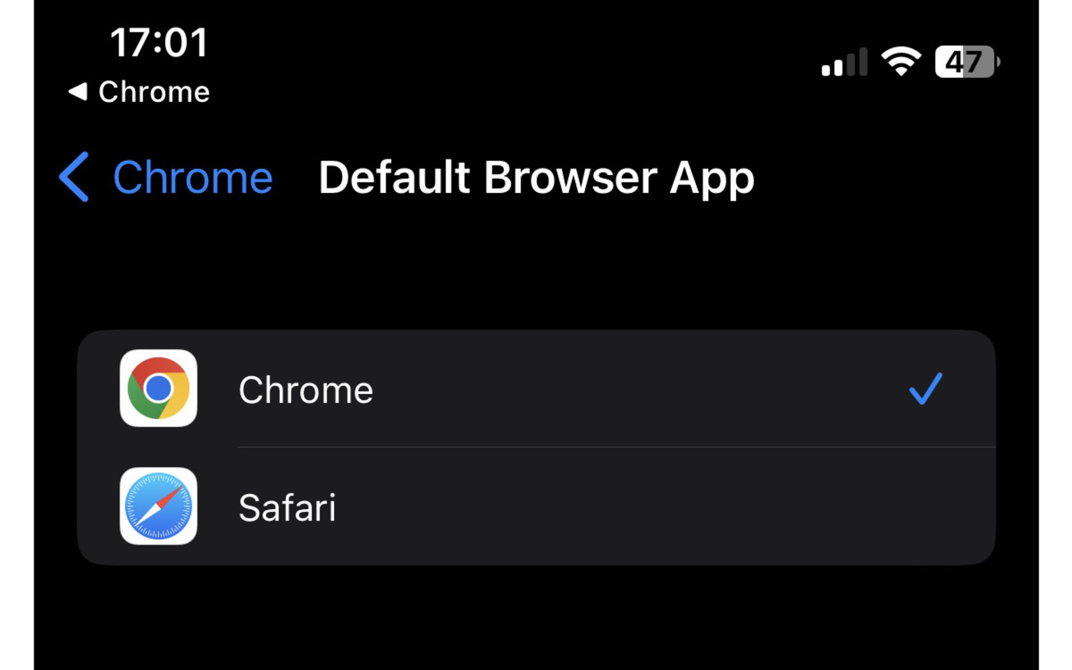Tap the small return-to-app triangle in status bar

coord(78,92)
